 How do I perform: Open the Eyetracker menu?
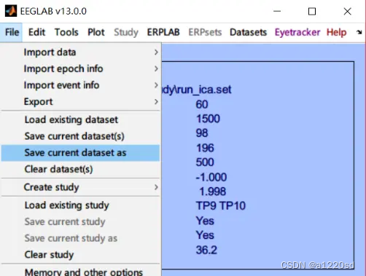click(x=297, y=32)
